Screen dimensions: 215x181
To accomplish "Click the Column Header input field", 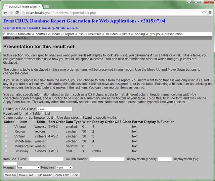I will coord(107,159).
